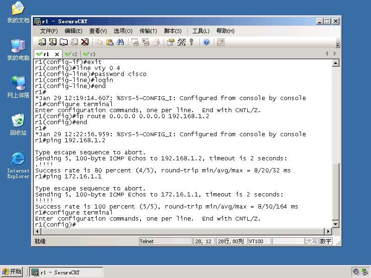The width and height of the screenshot is (371, 278).
Task: Open the 文件(F) menu
Action: pyautogui.click(x=49, y=31)
